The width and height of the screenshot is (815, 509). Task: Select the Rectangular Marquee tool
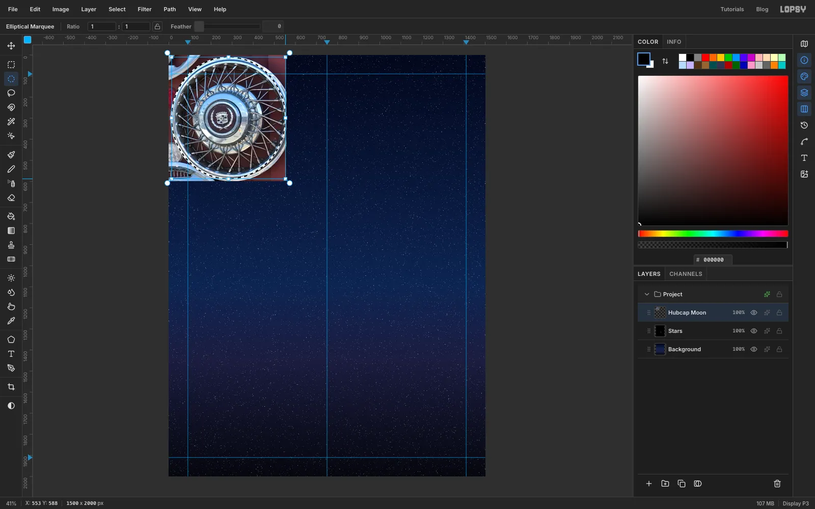tap(11, 65)
